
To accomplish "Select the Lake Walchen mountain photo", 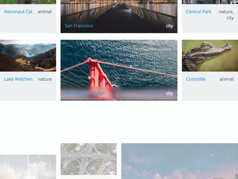I will coord(28,56).
